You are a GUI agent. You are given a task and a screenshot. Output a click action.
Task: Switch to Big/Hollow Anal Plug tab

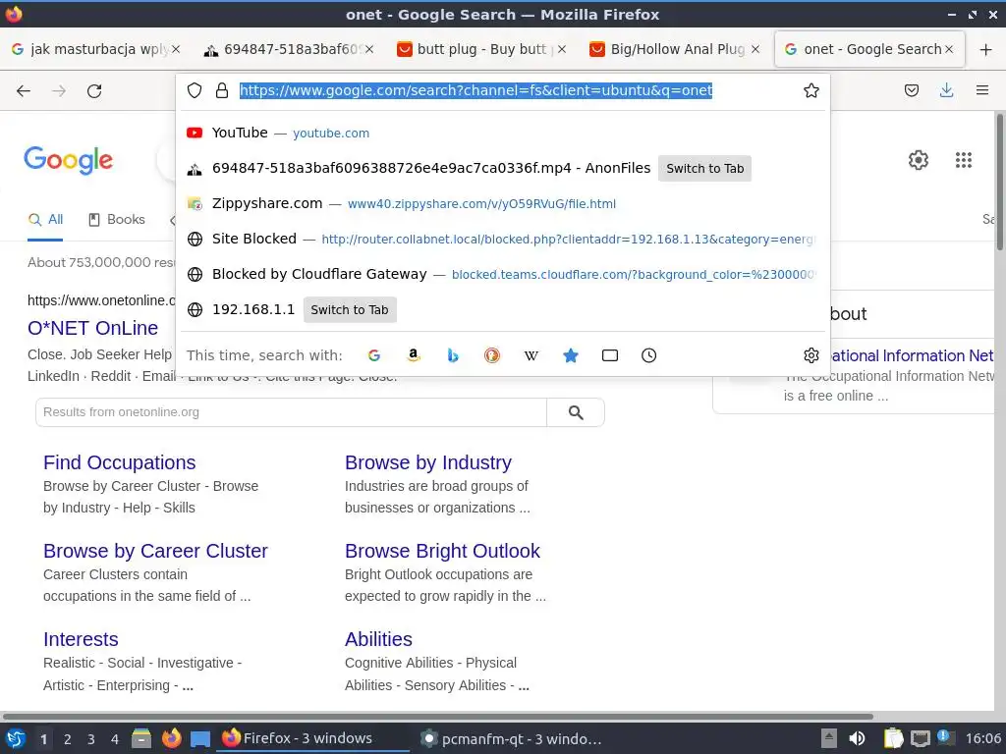coord(674,49)
